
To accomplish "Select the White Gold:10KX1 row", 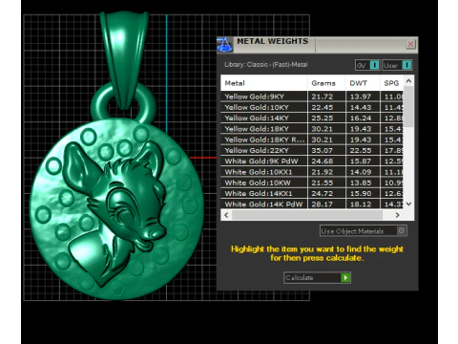I will [x=312, y=172].
